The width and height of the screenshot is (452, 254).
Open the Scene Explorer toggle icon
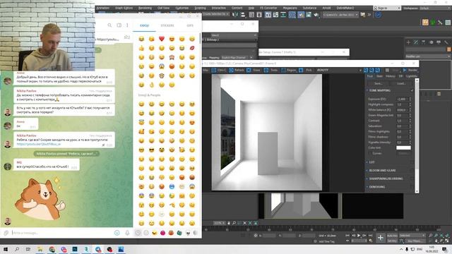click(x=251, y=14)
